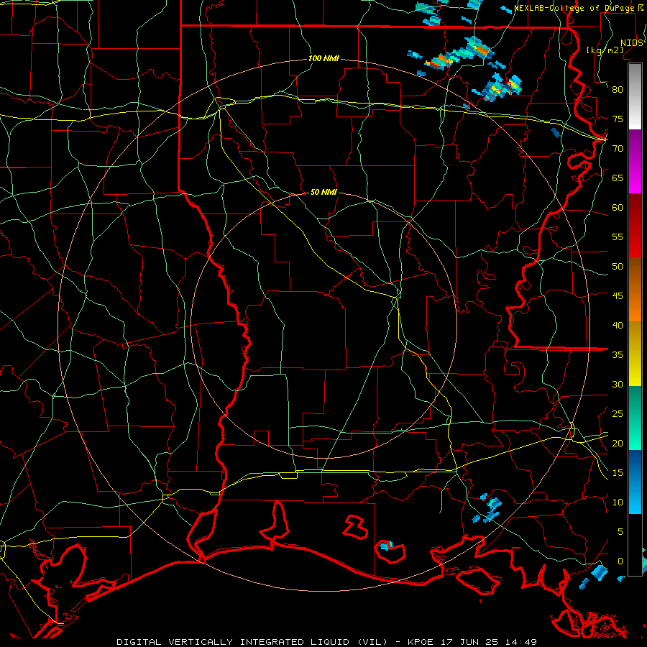The width and height of the screenshot is (647, 647).
Task: Click the yellow segment of the color bar
Action: (x=635, y=354)
